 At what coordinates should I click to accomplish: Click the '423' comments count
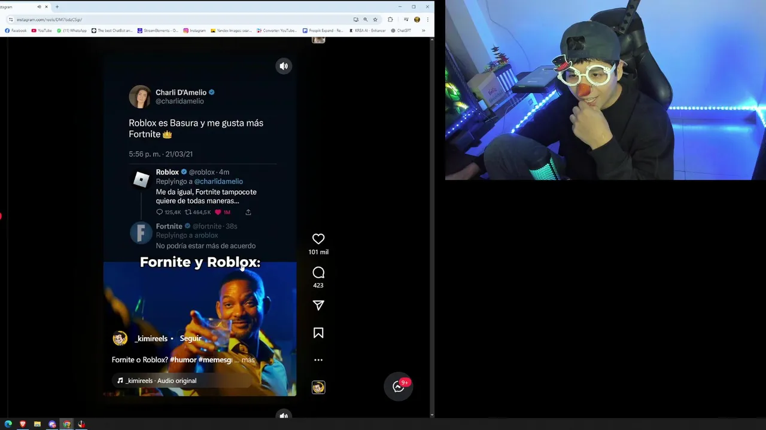point(318,285)
